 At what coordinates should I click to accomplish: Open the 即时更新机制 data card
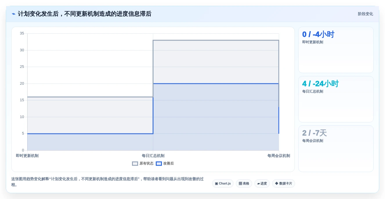pos(336,50)
